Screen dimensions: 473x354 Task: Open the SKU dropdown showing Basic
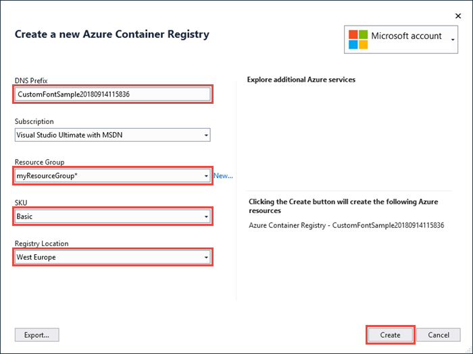pyautogui.click(x=113, y=216)
